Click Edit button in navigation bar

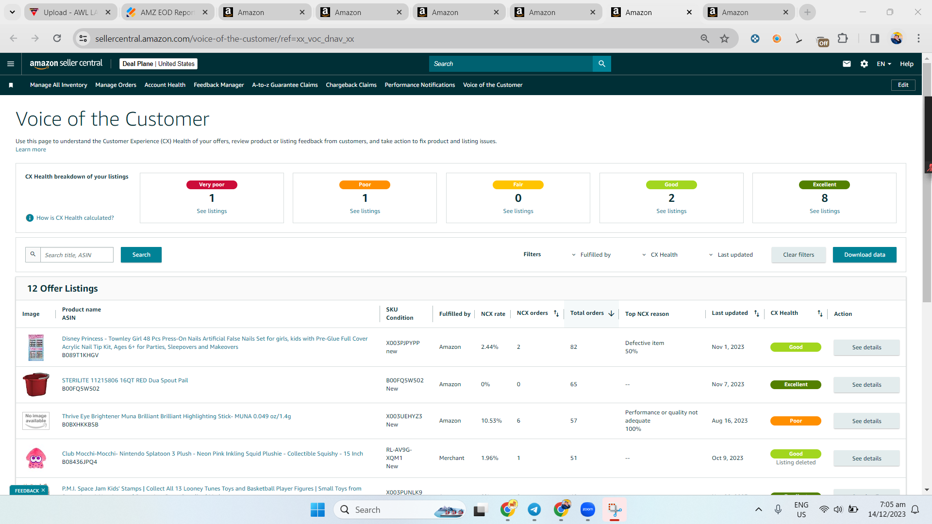coord(903,85)
